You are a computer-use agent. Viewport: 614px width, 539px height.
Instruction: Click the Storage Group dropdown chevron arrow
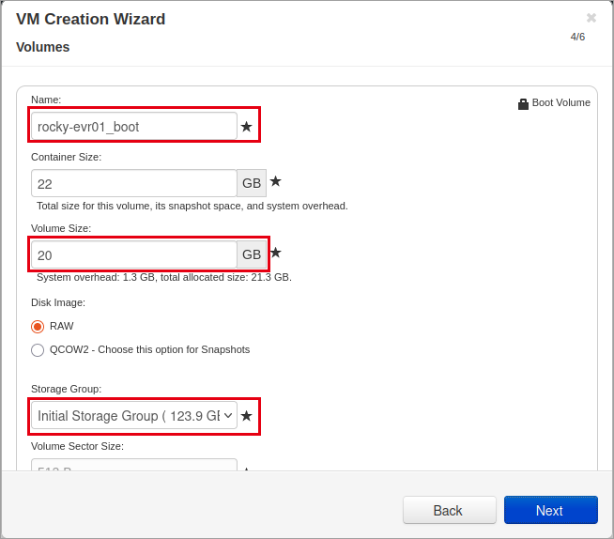point(228,416)
